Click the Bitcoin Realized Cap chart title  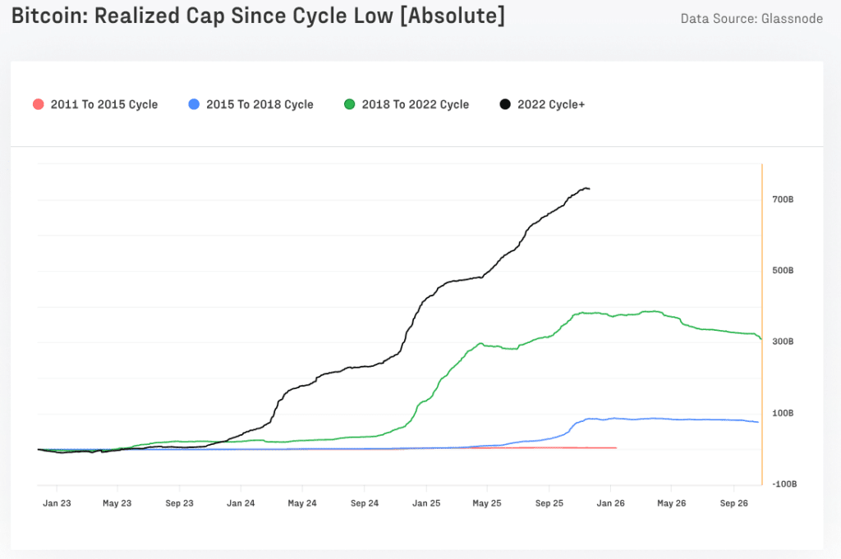(x=258, y=16)
